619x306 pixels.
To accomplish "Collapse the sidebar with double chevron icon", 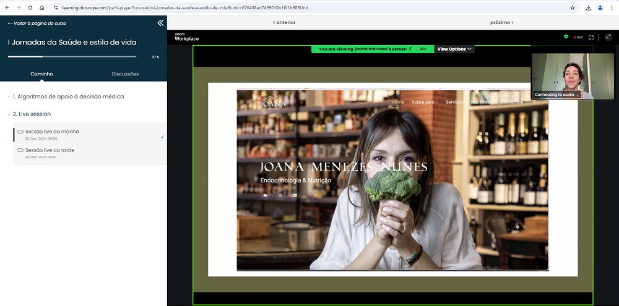I will pyautogui.click(x=160, y=23).
